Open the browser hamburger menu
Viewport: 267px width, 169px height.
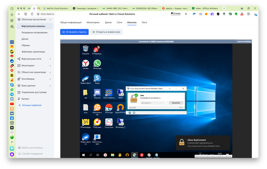255,8
